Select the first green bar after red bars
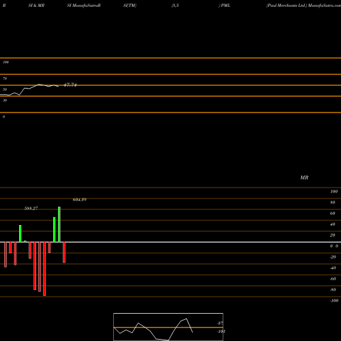The height and width of the screenshot is (341, 341). tap(20, 234)
